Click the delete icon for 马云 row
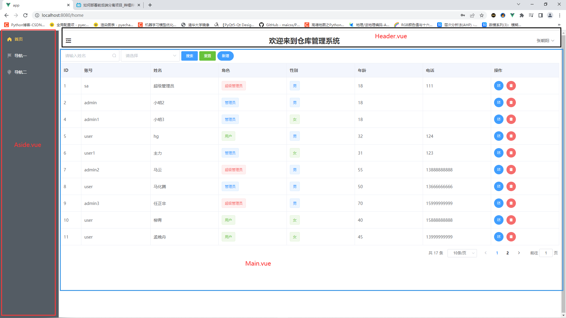 tap(511, 170)
